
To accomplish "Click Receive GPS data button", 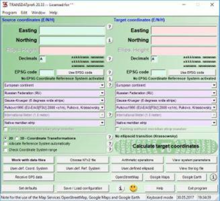I will tap(28, 177).
